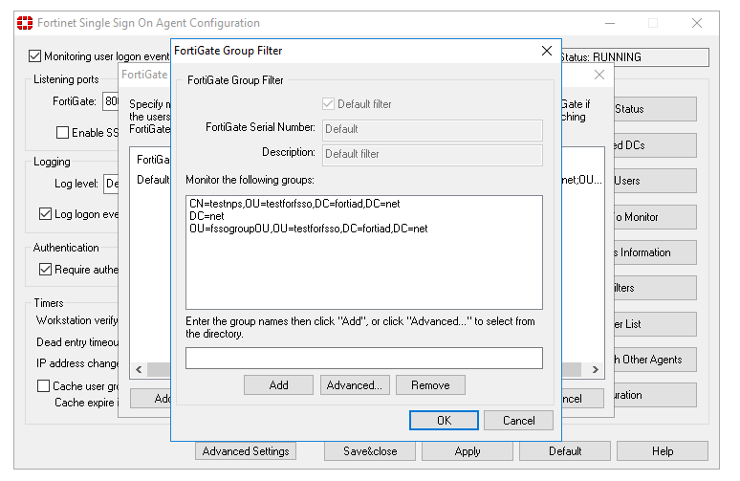Screen dimensions: 740x481
Task: Click the group names entry field
Action: [364, 359]
